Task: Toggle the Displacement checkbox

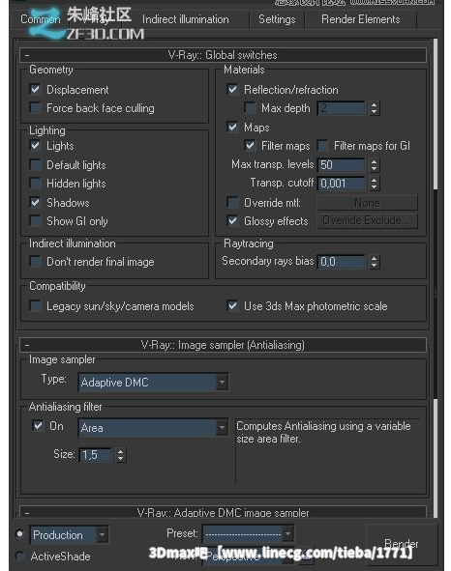Action: click(36, 90)
